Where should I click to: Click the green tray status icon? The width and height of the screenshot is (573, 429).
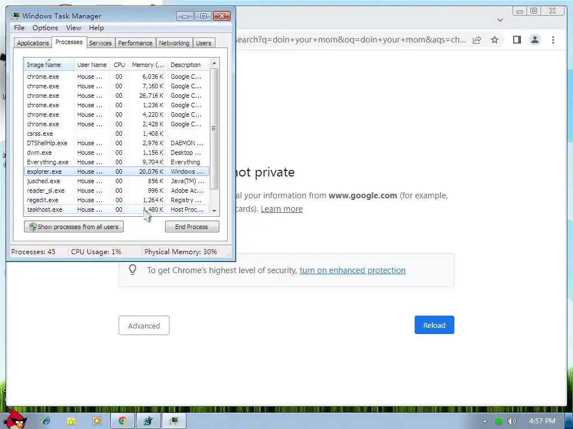tap(499, 421)
